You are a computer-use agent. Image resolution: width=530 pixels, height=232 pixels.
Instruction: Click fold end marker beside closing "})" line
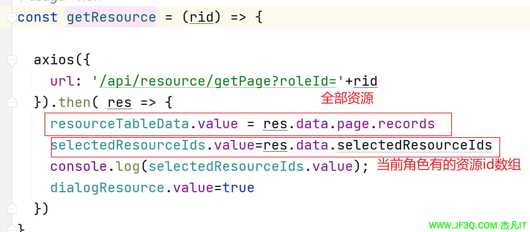click(12, 208)
